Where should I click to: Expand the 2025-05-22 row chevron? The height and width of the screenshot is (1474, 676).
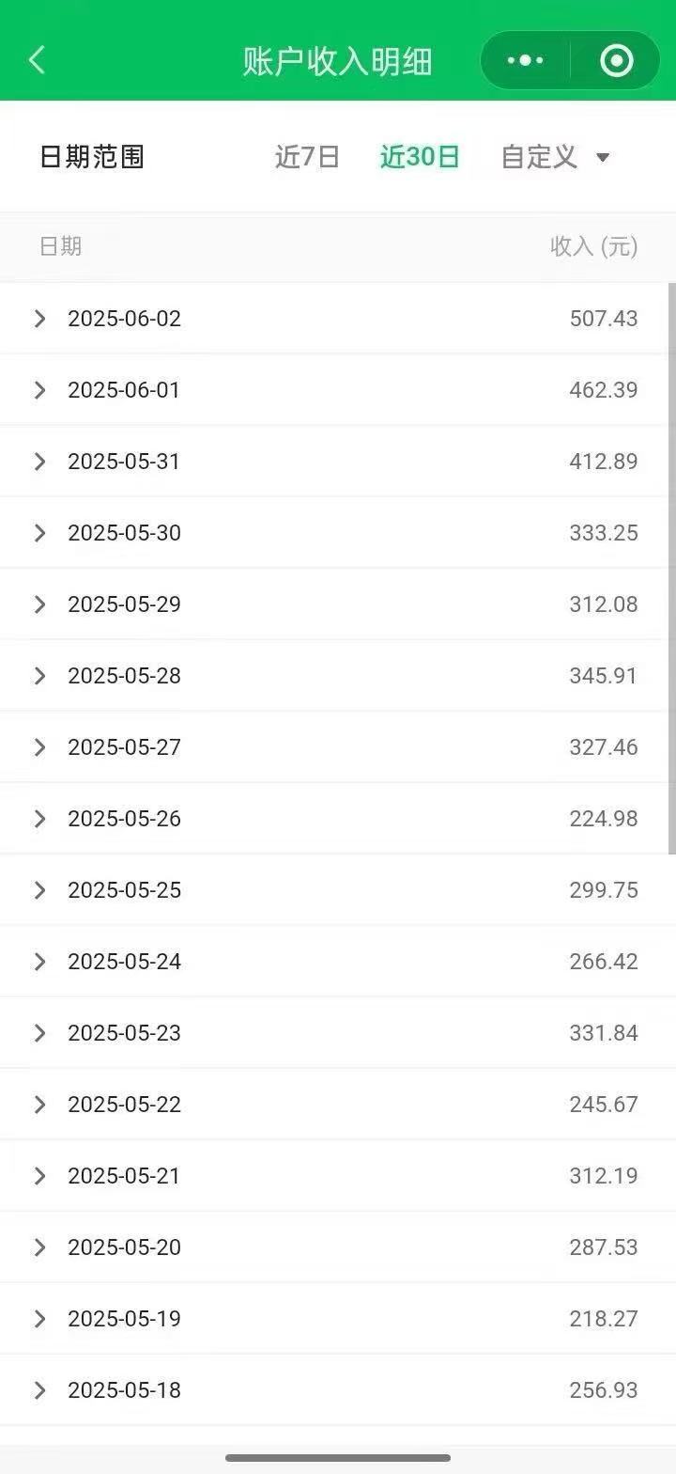tap(39, 1105)
